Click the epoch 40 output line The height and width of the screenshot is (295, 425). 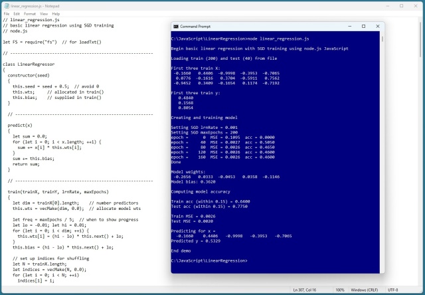223,142
